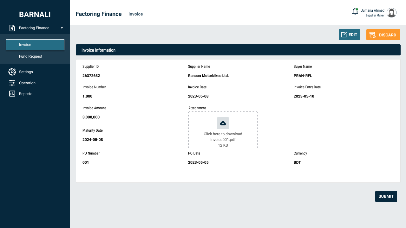Click the Operation sliders icon
Viewport: 406px width, 228px height.
(x=12, y=83)
